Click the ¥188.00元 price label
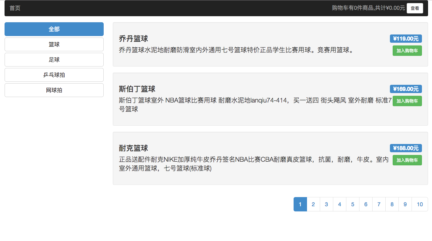The image size is (432, 241). (x=406, y=148)
